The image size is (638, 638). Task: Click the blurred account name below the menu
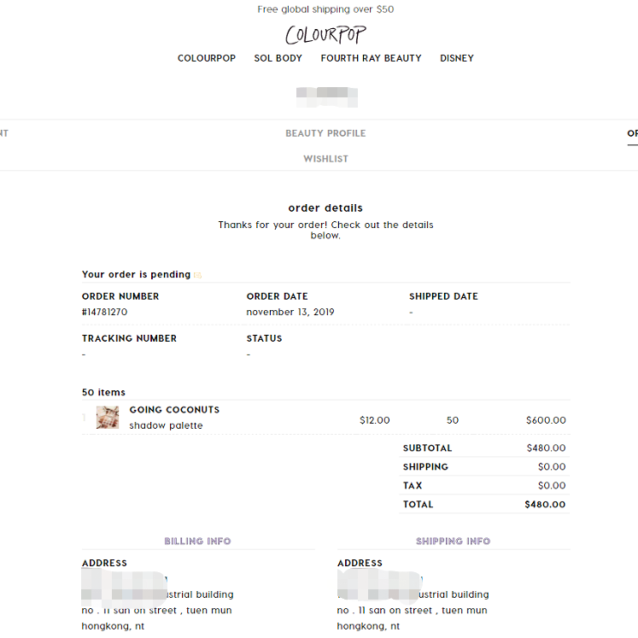325,97
